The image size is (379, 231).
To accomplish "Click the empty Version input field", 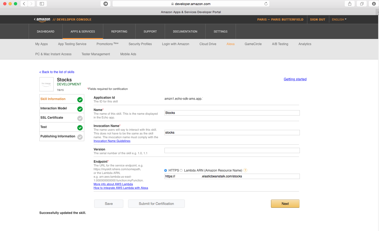I will (x=232, y=150).
